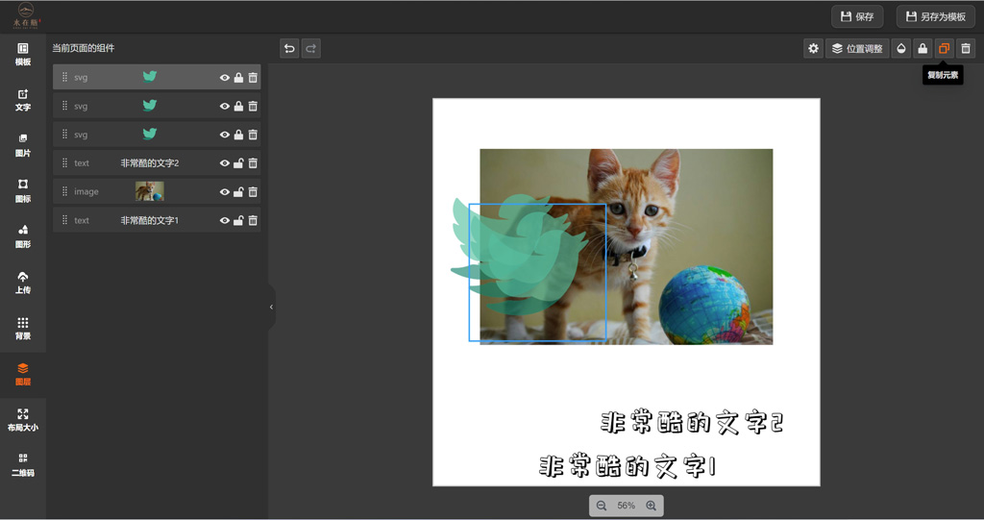Open the 二维码 QR code panel

[23, 465]
